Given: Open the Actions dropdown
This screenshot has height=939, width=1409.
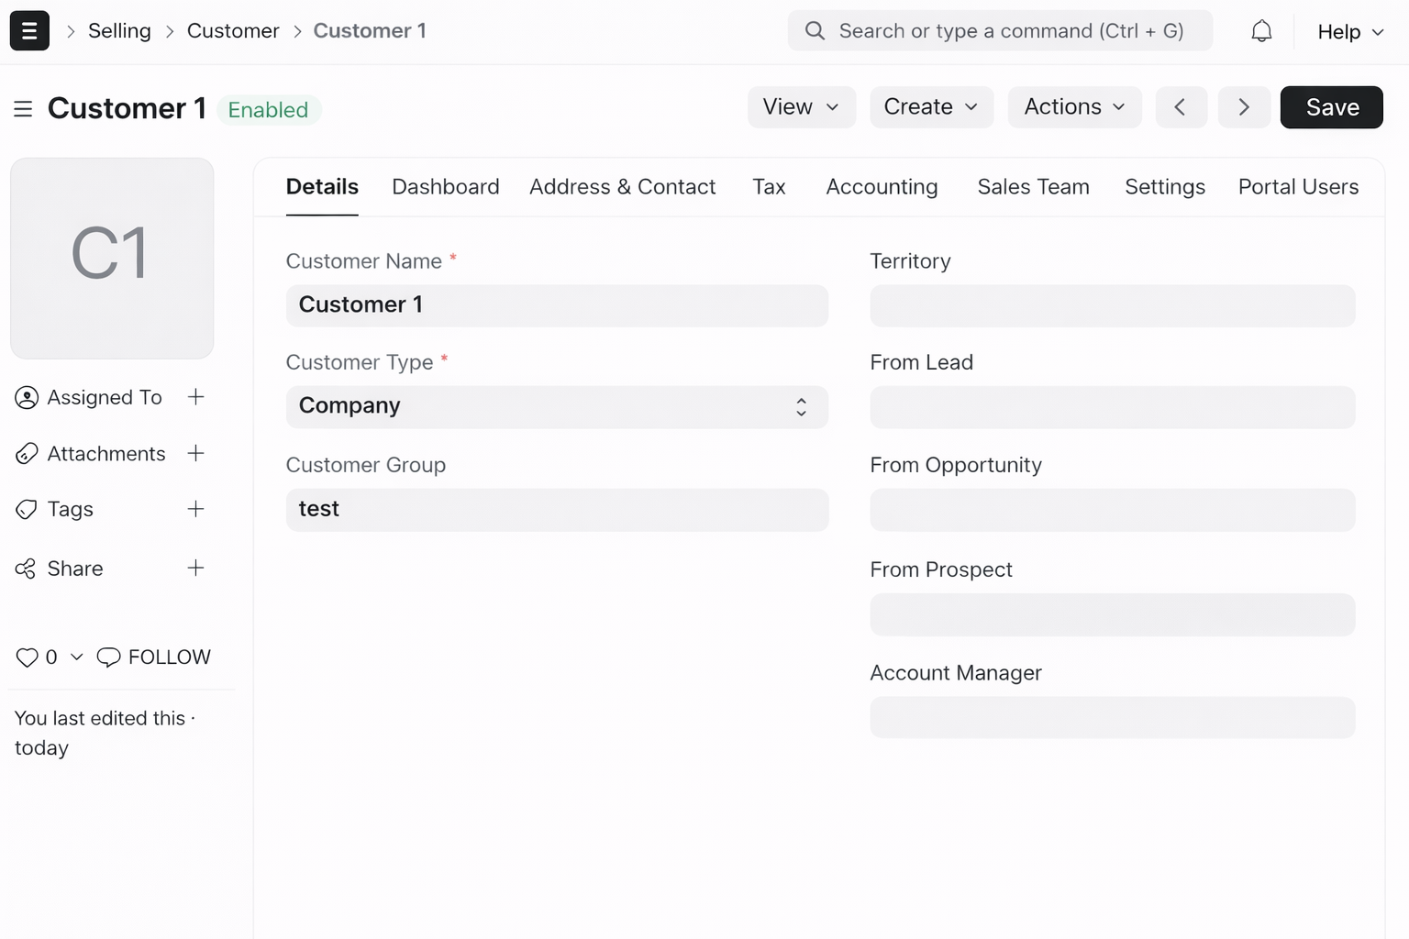Looking at the screenshot, I should coord(1074,107).
